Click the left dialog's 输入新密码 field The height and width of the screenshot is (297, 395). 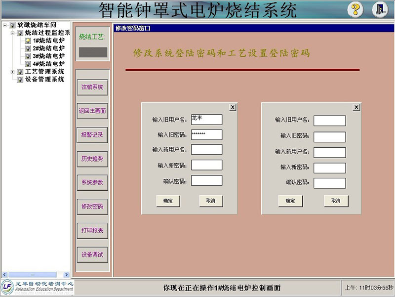(206, 165)
